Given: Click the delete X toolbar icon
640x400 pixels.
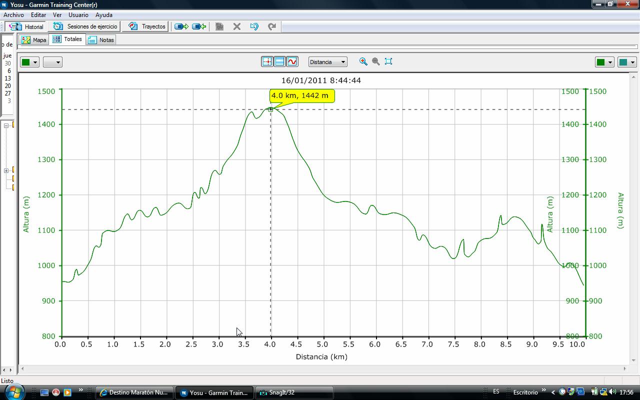Looking at the screenshot, I should click(x=237, y=26).
